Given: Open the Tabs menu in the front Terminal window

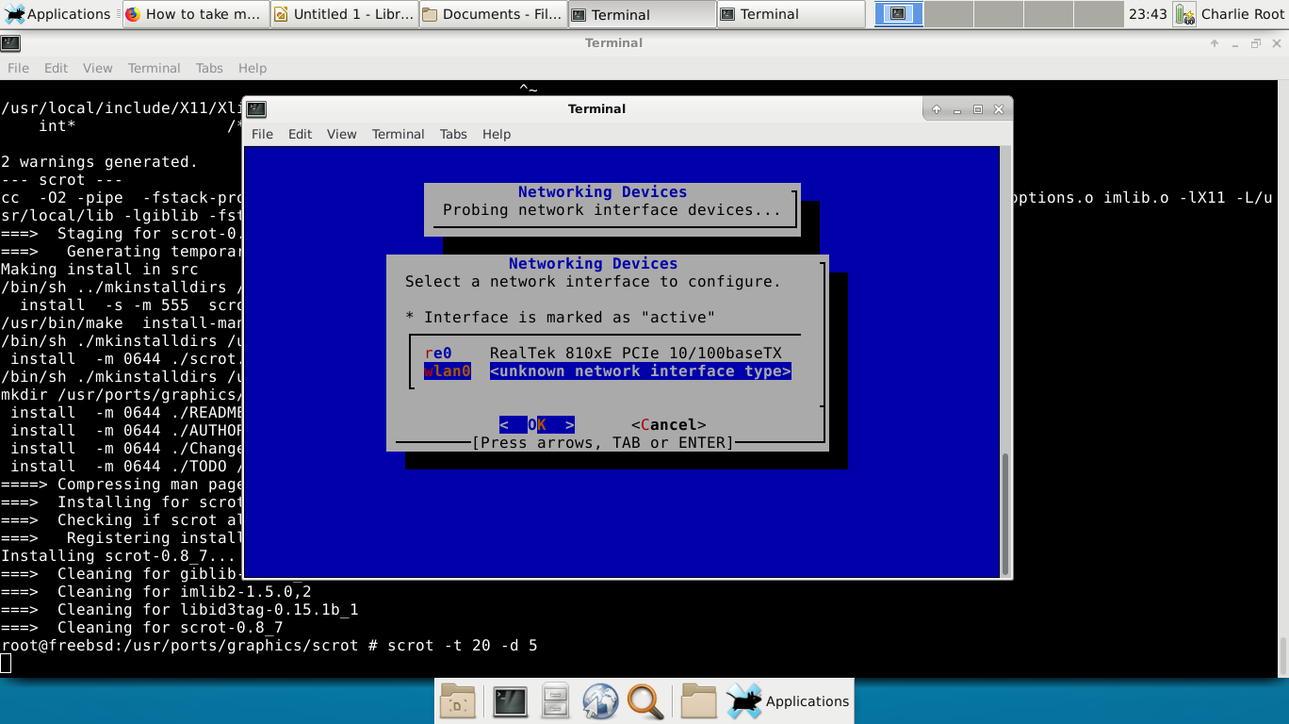Looking at the screenshot, I should point(453,134).
